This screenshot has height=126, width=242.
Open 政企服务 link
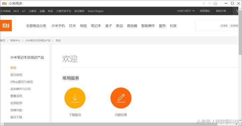click(x=79, y=11)
